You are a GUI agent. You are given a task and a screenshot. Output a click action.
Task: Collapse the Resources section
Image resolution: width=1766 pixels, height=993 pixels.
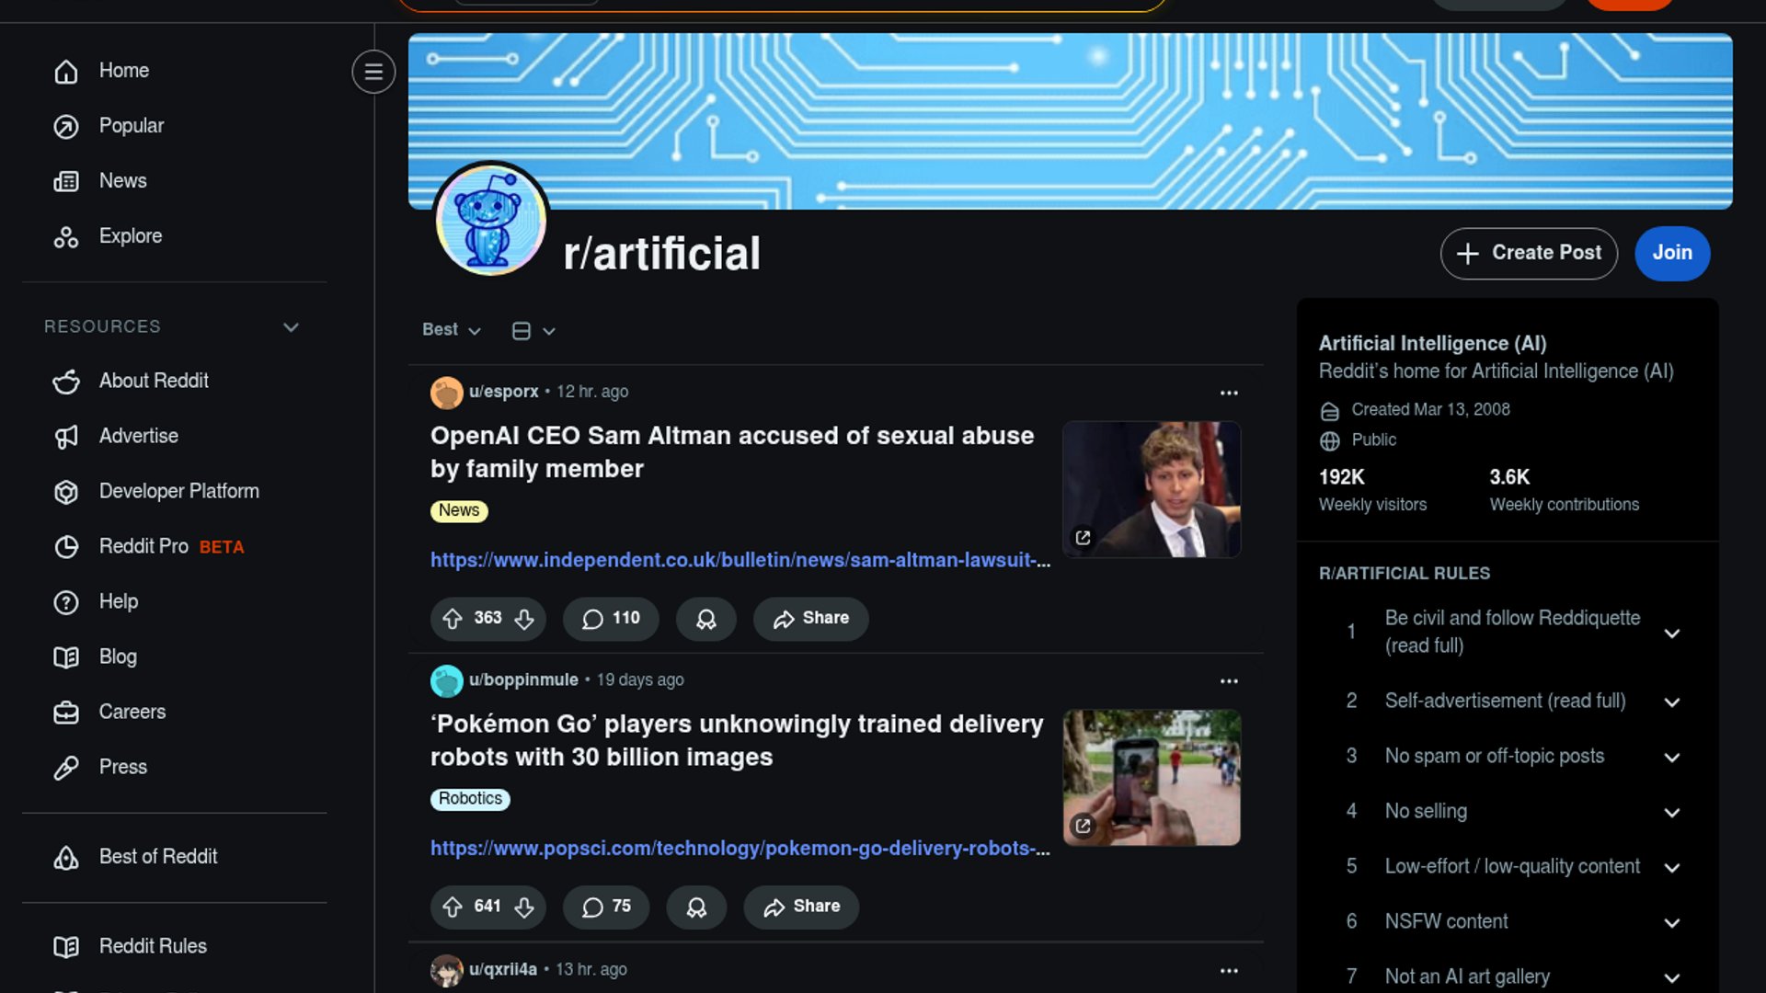point(291,327)
